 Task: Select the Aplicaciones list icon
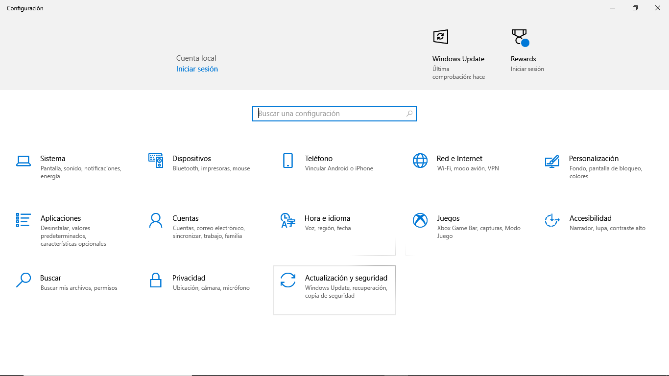24,220
